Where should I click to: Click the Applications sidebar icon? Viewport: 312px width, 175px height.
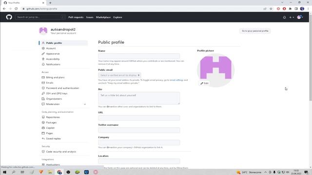pyautogui.click(x=43, y=165)
